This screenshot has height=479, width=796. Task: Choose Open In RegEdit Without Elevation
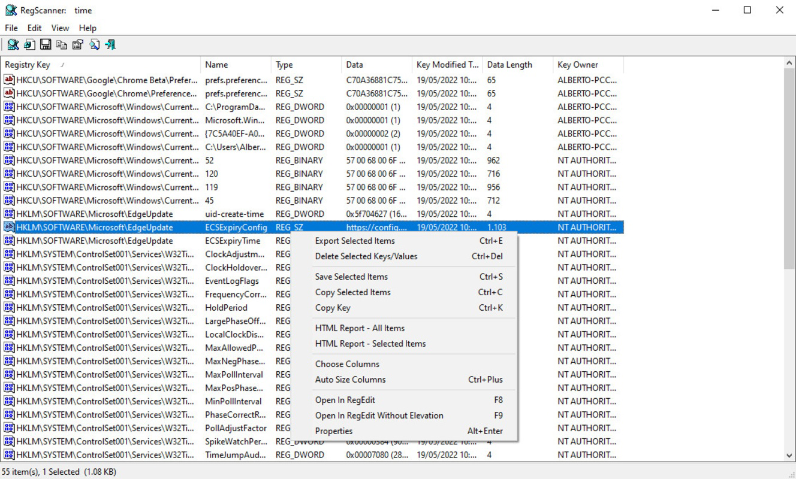coord(403,416)
